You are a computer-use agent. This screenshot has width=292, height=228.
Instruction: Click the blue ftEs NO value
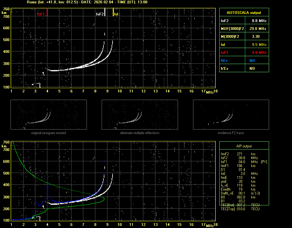[252, 60]
